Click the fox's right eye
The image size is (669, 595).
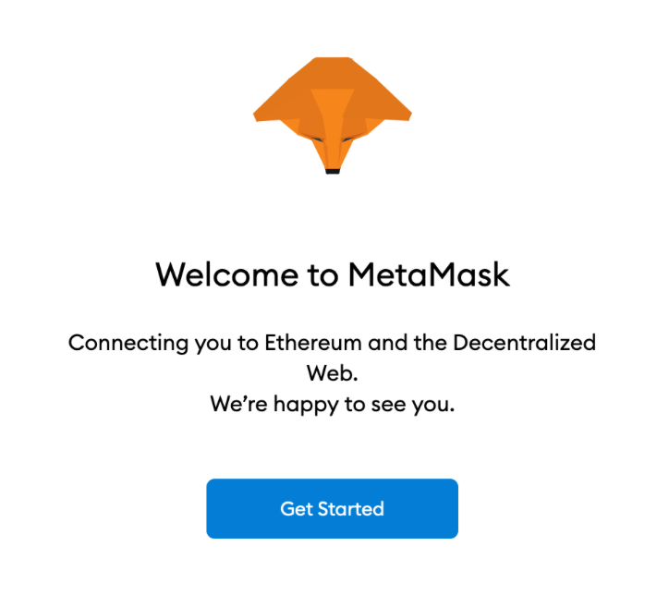pos(347,140)
